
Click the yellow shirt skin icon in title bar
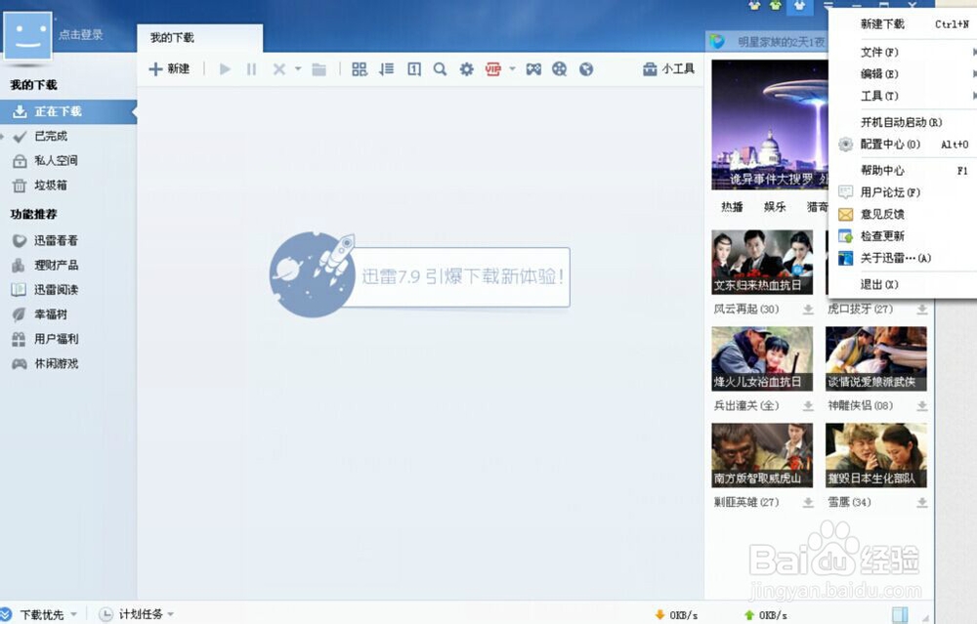(x=754, y=6)
